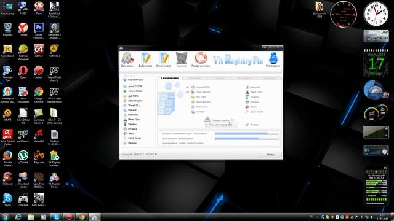Viewport: 394px width, 221px height.
Task: Open the Adobe Photoshop desktop shortcut
Action: (x=39, y=31)
